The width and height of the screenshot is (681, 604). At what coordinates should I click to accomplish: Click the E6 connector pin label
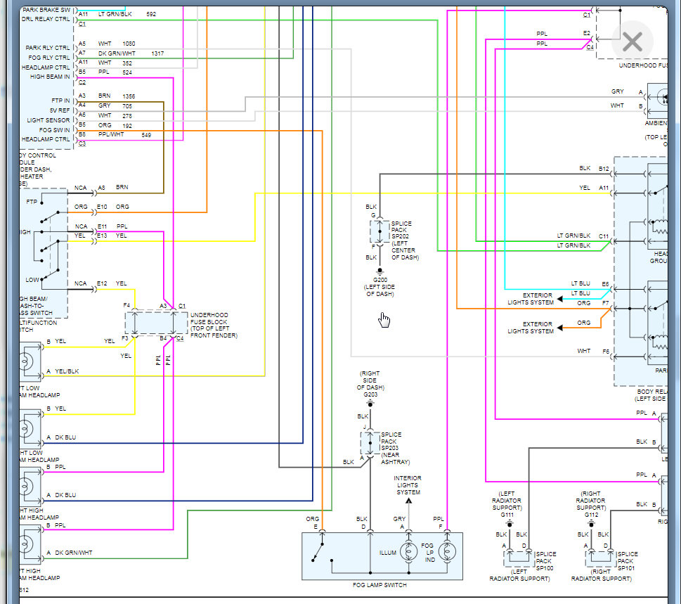605,284
